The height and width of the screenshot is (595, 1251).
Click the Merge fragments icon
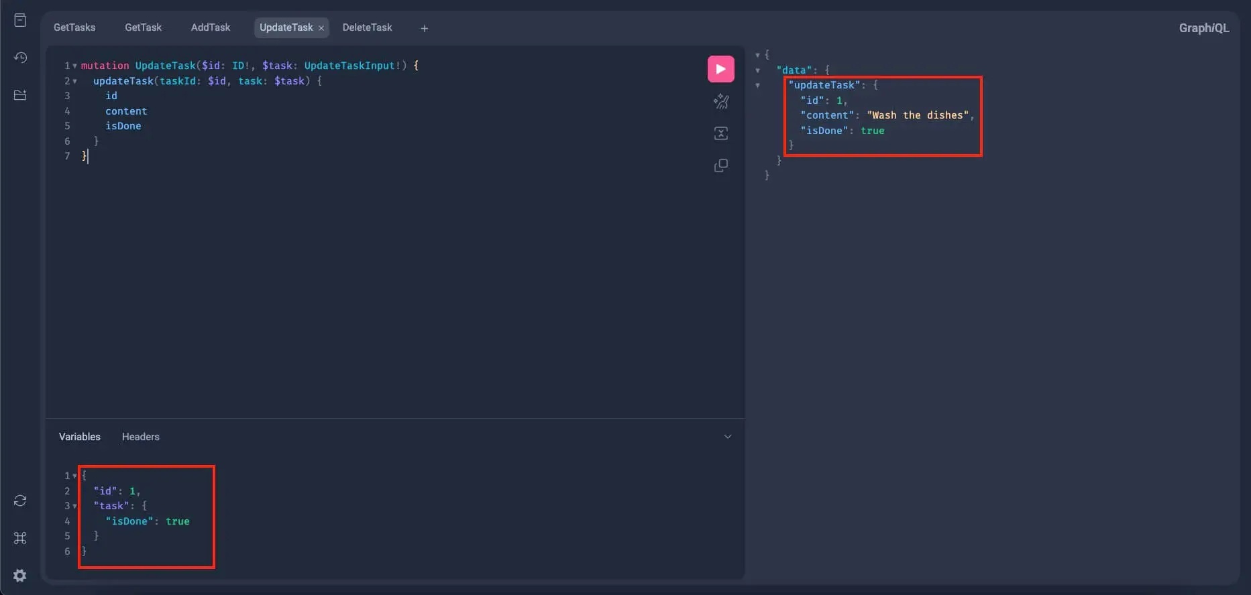tap(720, 133)
